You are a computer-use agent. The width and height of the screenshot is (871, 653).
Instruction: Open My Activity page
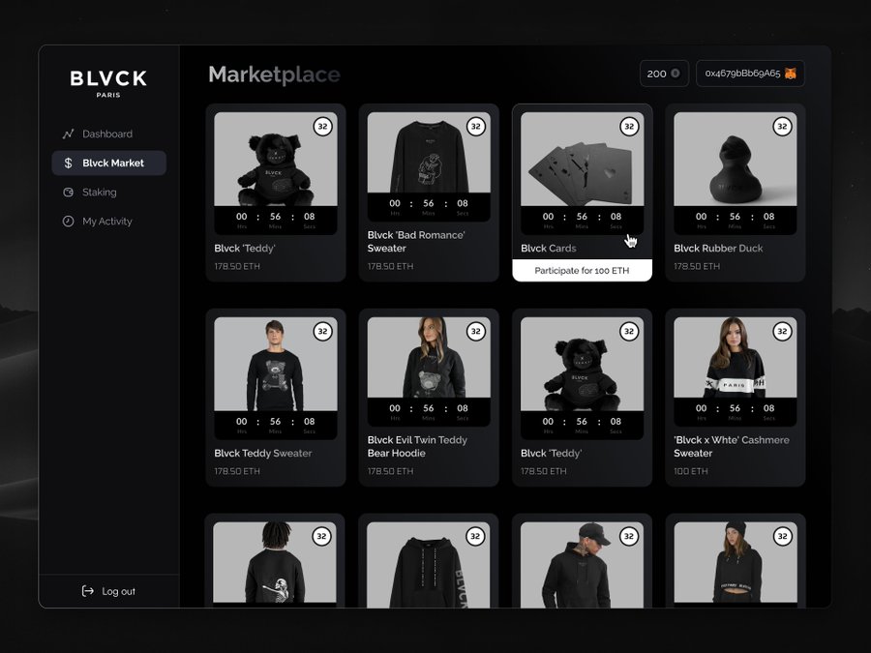108,221
